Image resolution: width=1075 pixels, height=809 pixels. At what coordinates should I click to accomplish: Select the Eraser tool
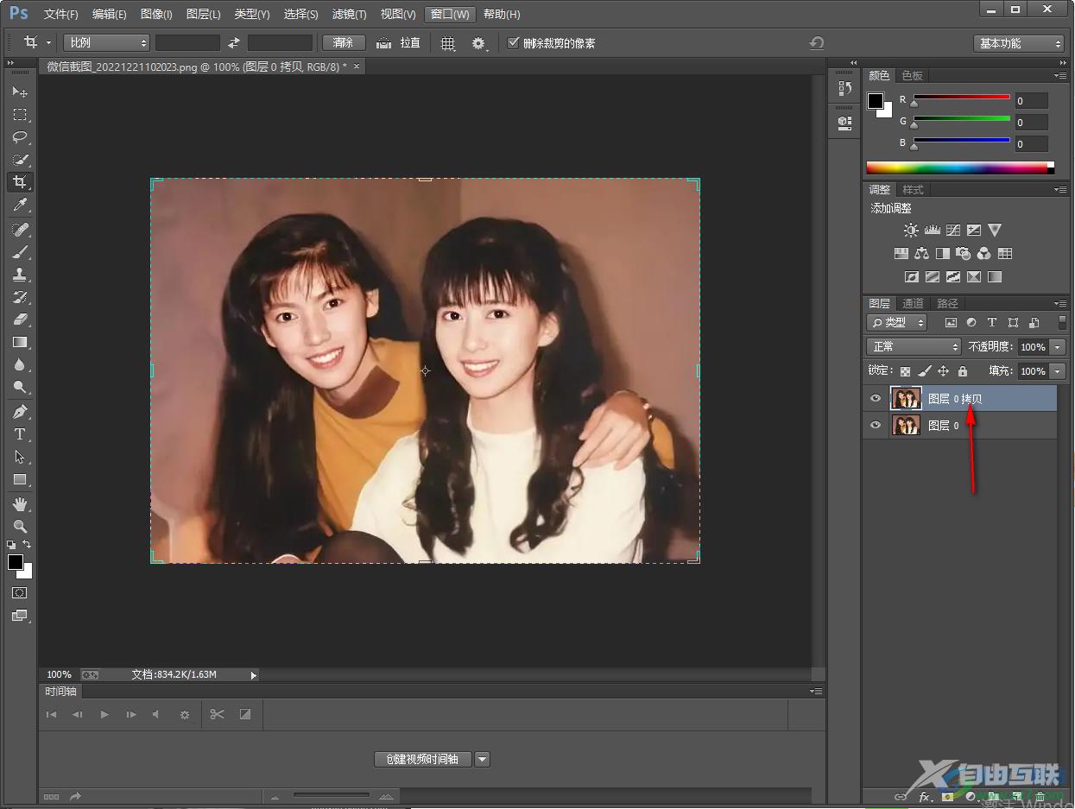click(x=19, y=319)
